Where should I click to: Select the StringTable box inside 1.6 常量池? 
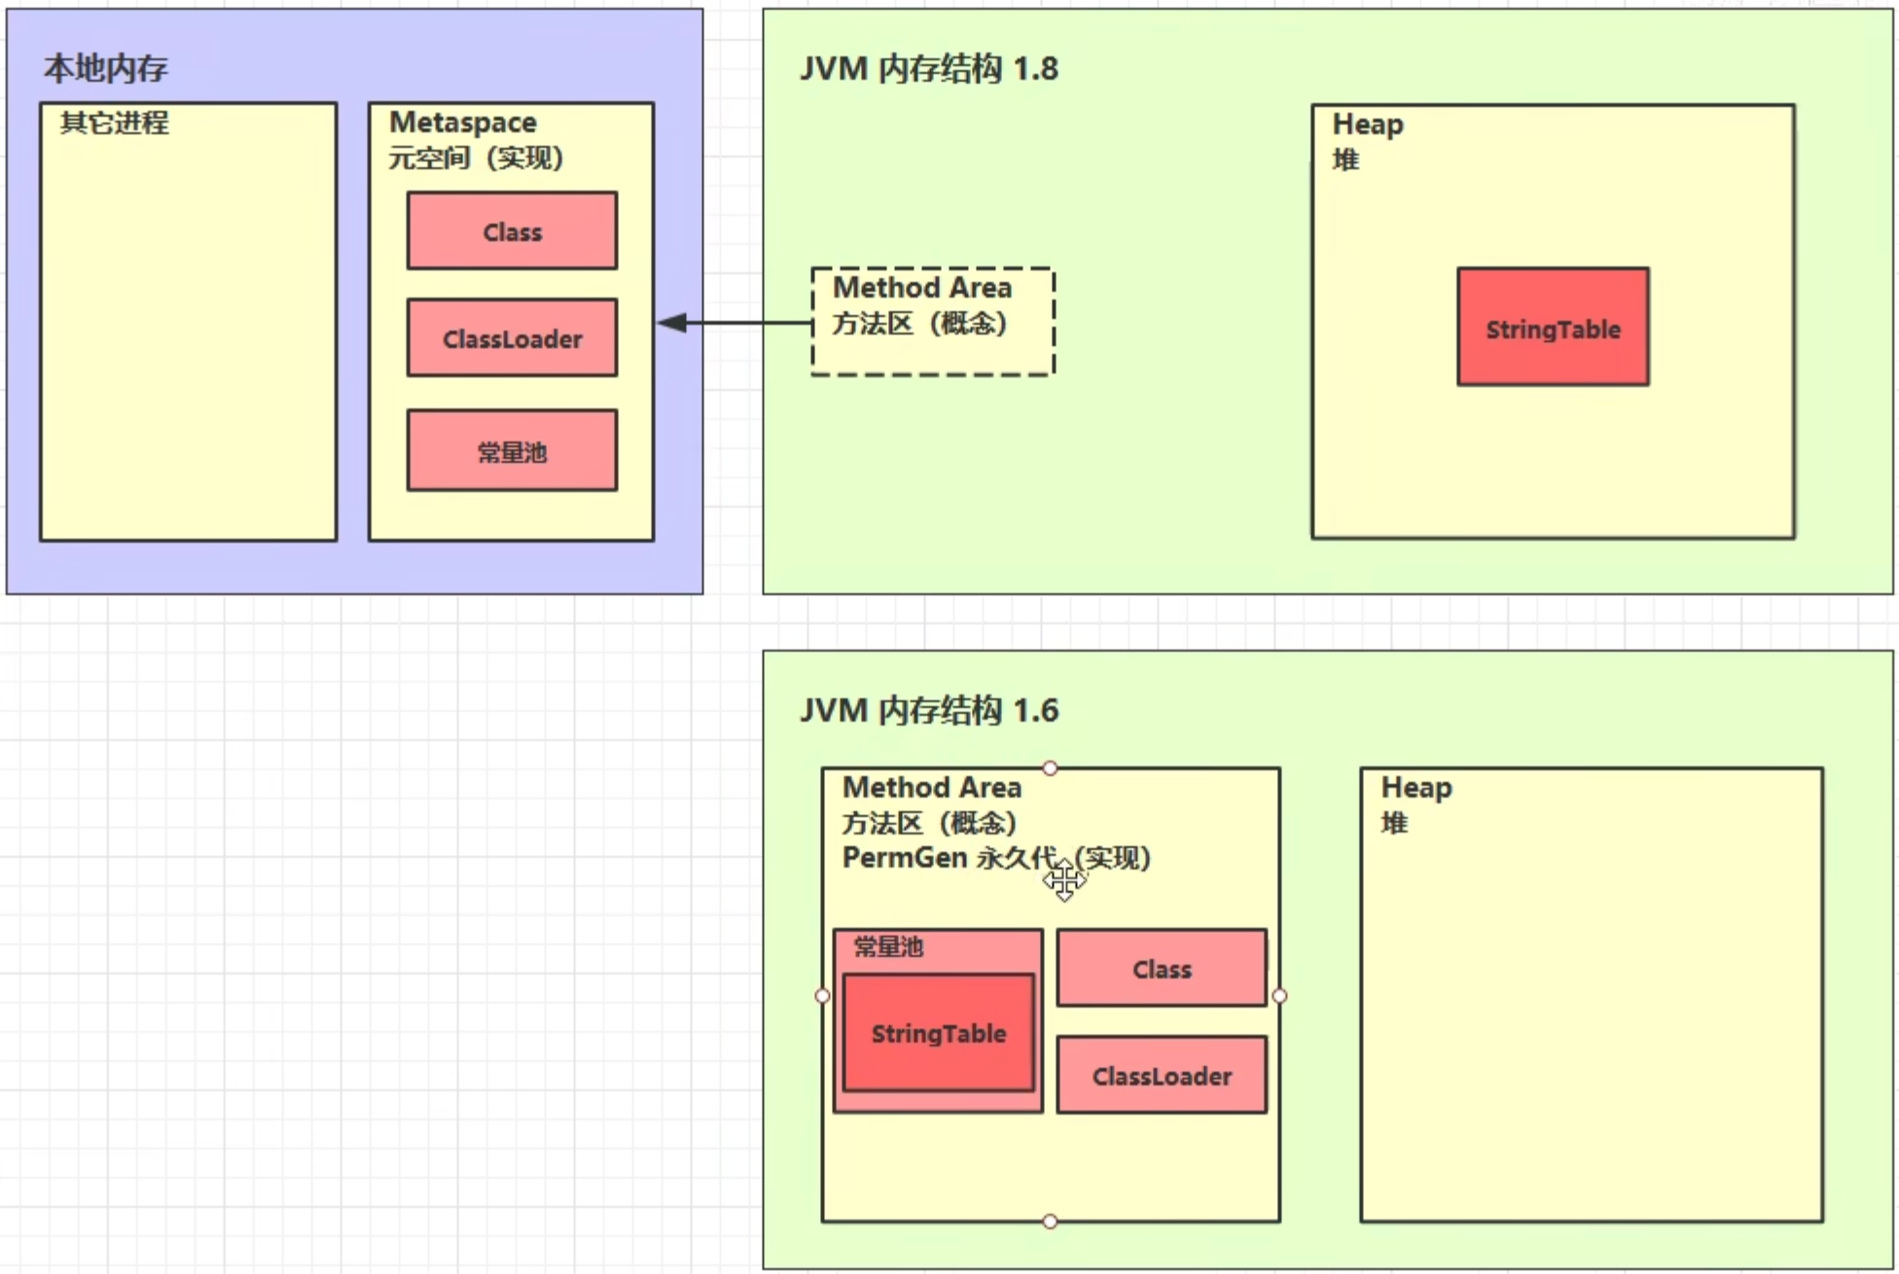(x=938, y=1033)
